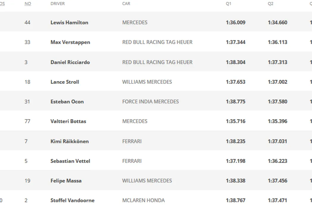Screen dimensions: 312x208
Task: Select Max Verstappen in the driver column
Action: (70, 42)
